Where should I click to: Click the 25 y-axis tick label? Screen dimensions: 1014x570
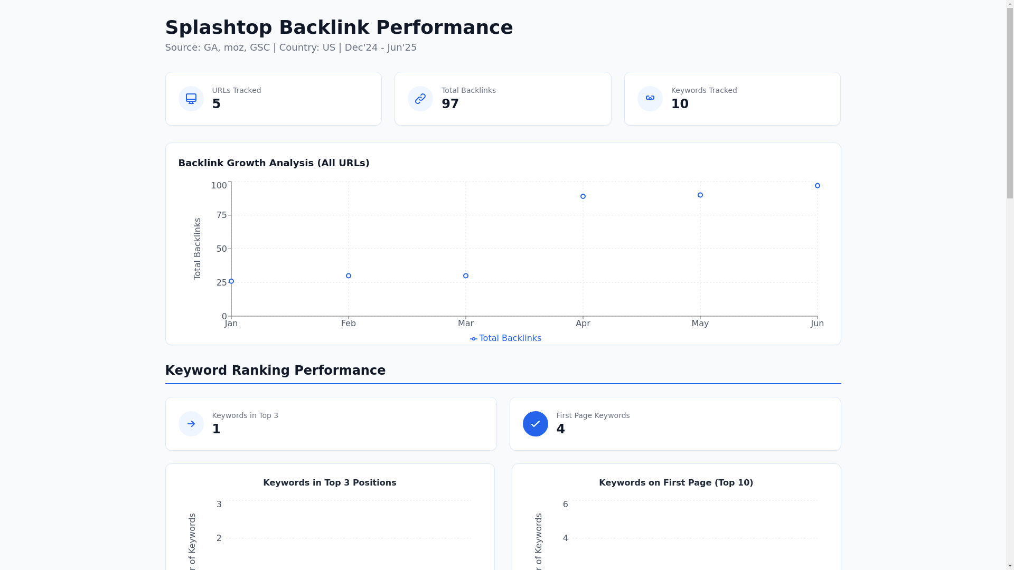pos(222,283)
